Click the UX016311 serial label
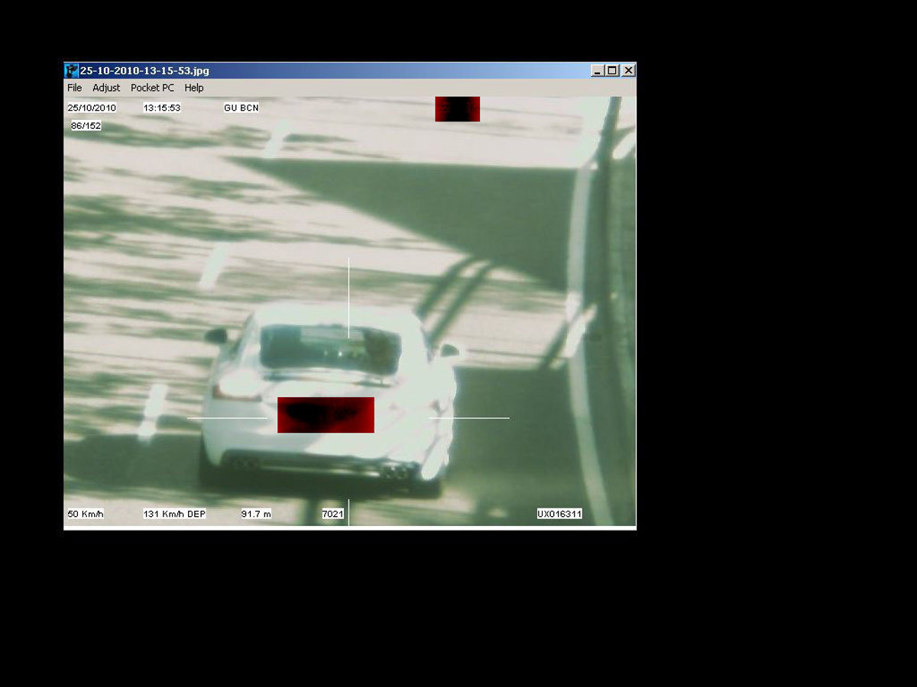 click(559, 514)
